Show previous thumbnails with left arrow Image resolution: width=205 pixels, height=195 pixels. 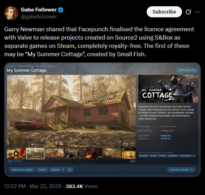click(10, 161)
